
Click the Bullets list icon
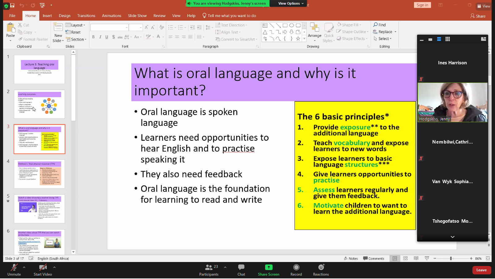tap(170, 28)
